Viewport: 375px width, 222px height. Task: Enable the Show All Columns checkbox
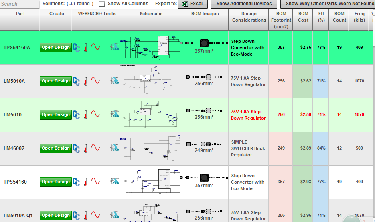pyautogui.click(x=102, y=4)
